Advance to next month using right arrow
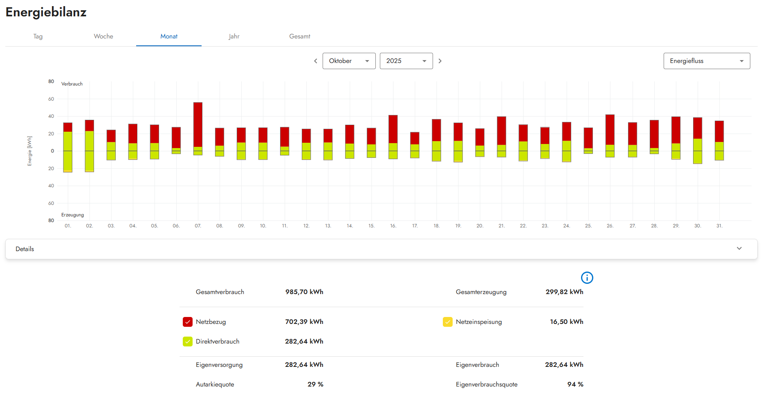 [440, 61]
